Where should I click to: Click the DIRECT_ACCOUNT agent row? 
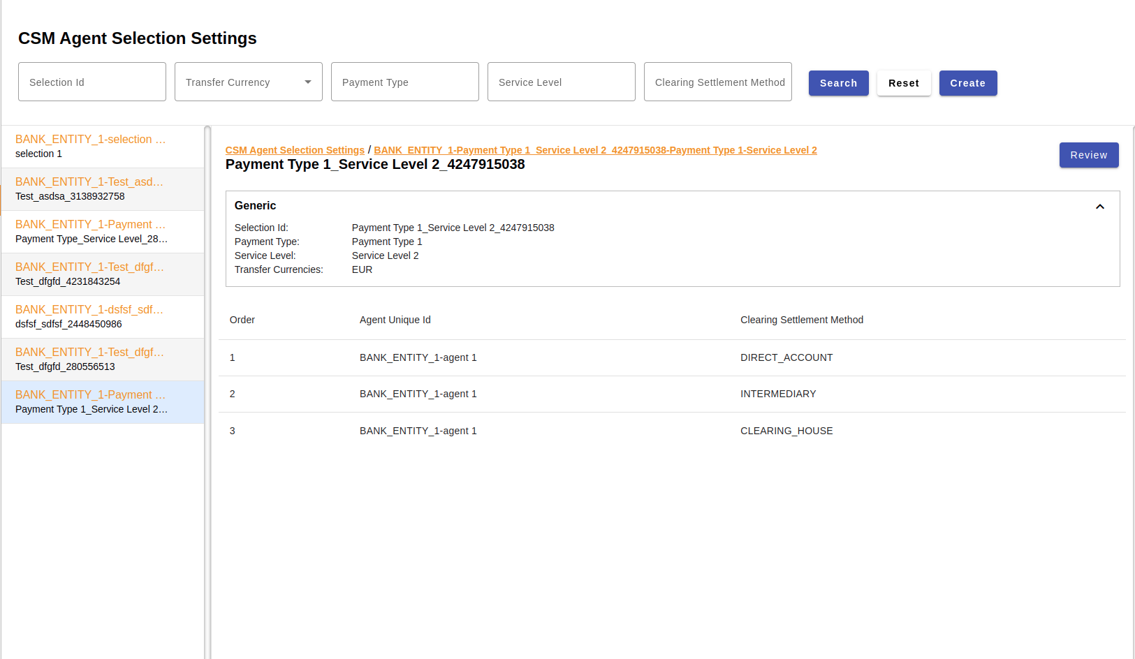tap(671, 357)
